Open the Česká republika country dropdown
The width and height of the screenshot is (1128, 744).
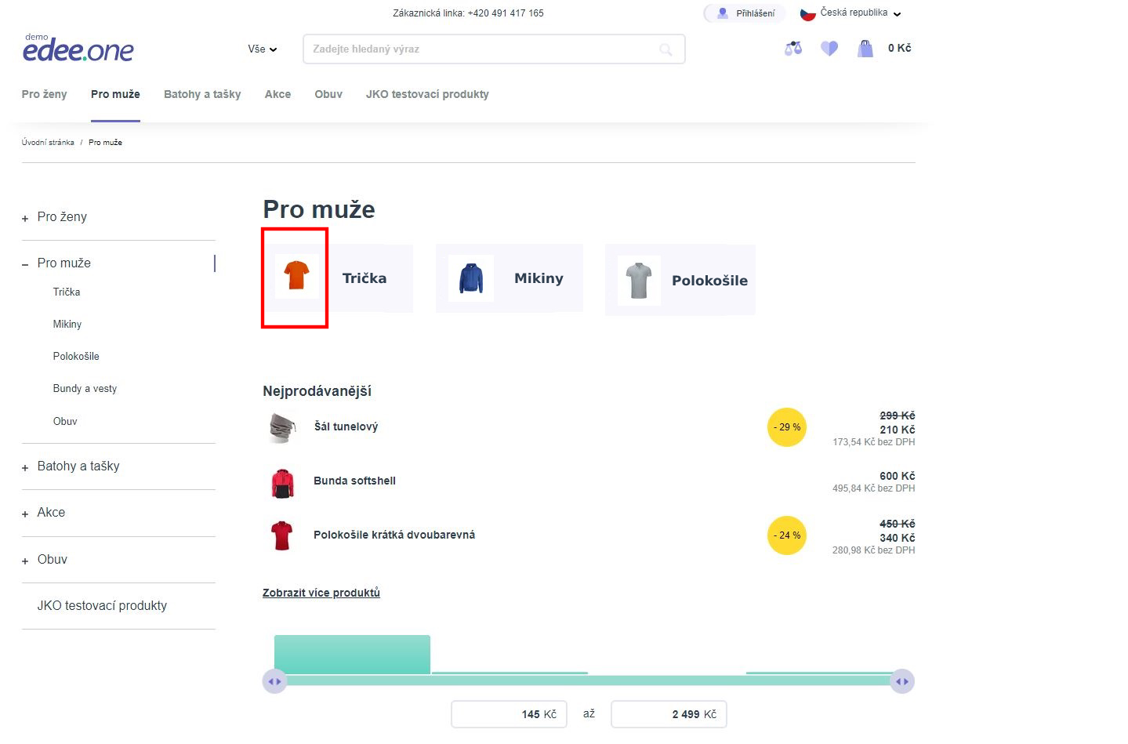851,13
